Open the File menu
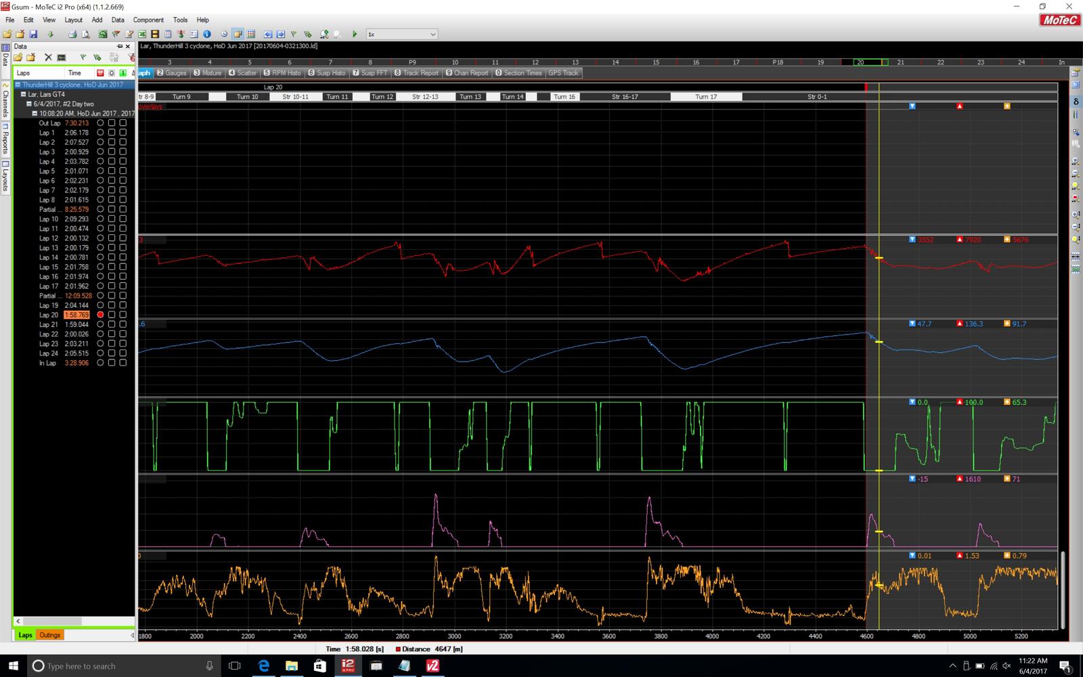 [x=9, y=20]
